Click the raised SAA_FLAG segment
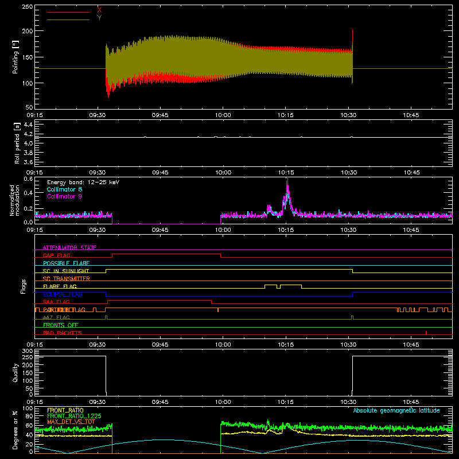This screenshot has height=459, width=459. click(x=160, y=300)
